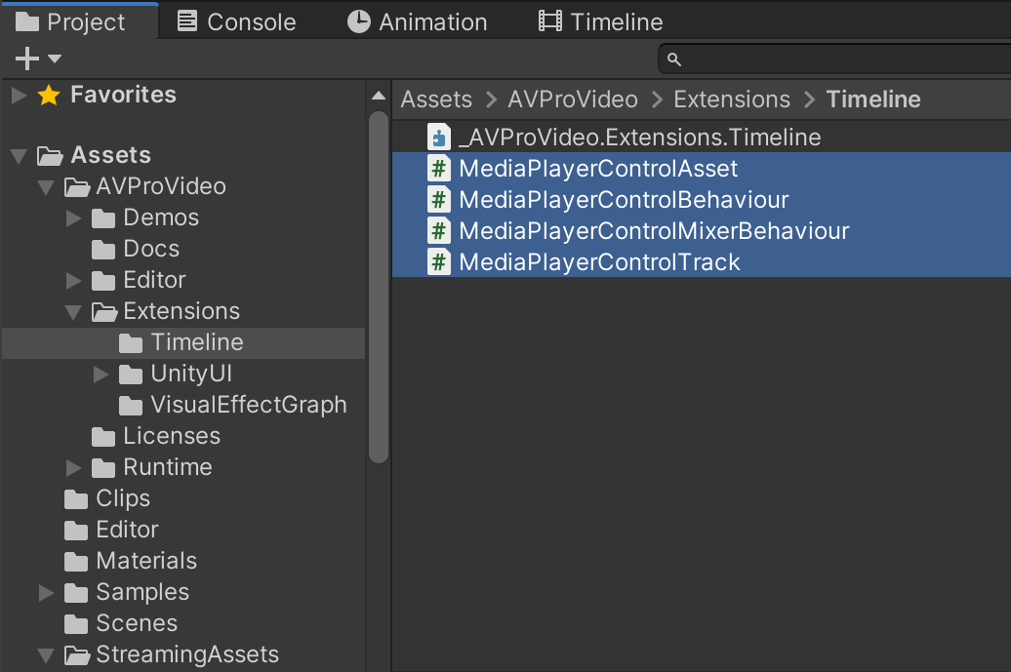Click the MediaPlayerControlBehaviour script icon

point(439,200)
